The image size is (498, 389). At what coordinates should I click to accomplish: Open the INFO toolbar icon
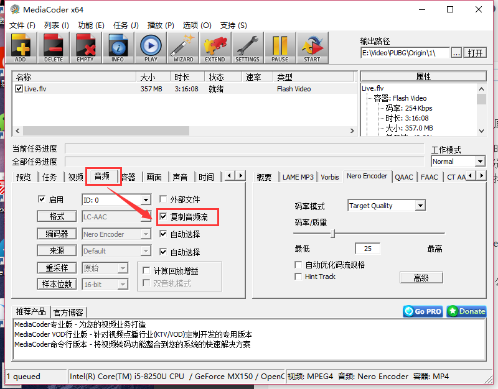coord(118,48)
